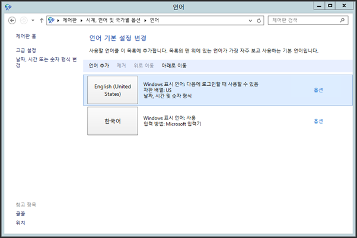The width and height of the screenshot is (357, 238).
Task: Open recent locations dropdown arrow
Action: (x=33, y=21)
